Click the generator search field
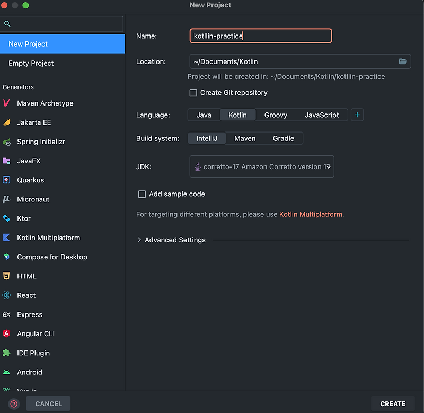 [x=62, y=24]
